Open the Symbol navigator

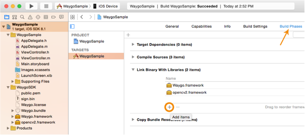tap(14, 17)
